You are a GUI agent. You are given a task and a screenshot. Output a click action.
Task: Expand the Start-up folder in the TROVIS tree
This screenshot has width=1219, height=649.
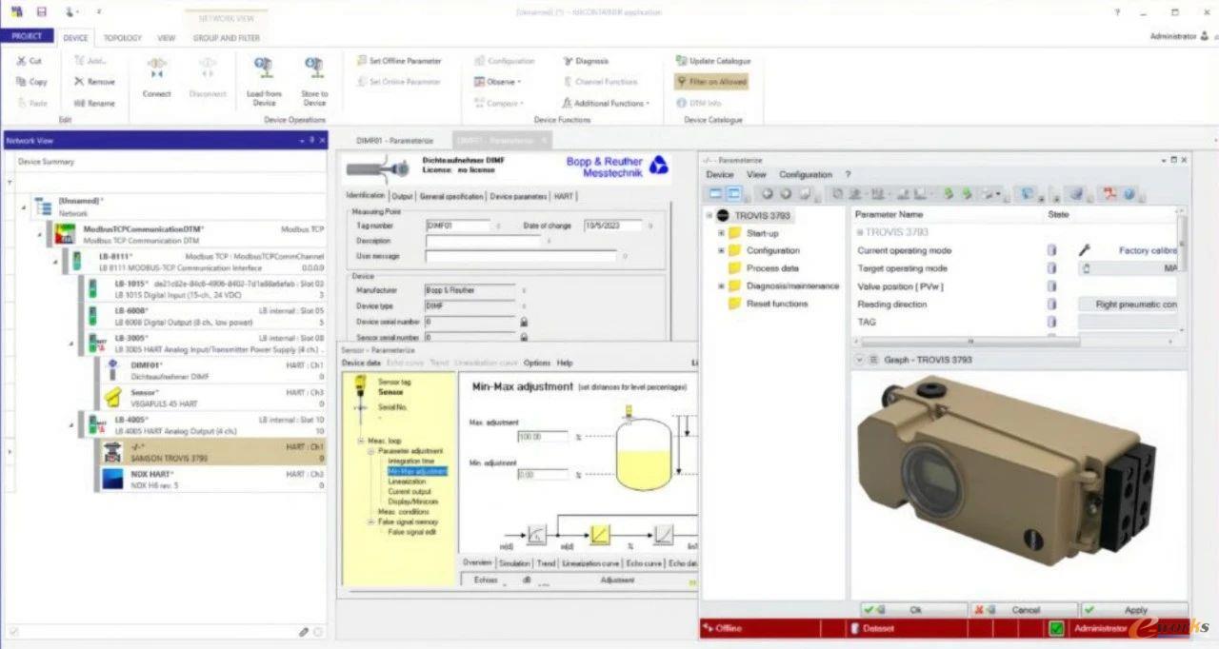721,233
